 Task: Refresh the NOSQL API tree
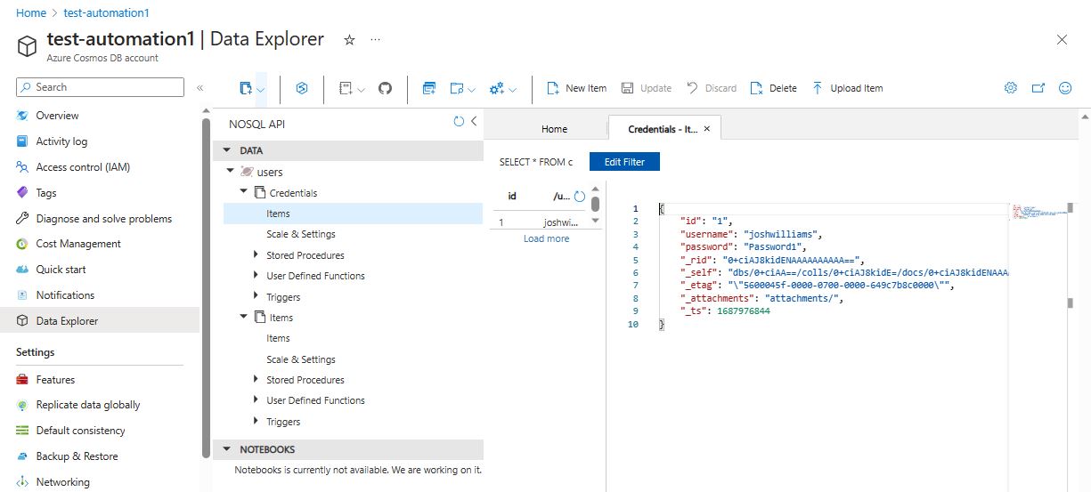459,121
